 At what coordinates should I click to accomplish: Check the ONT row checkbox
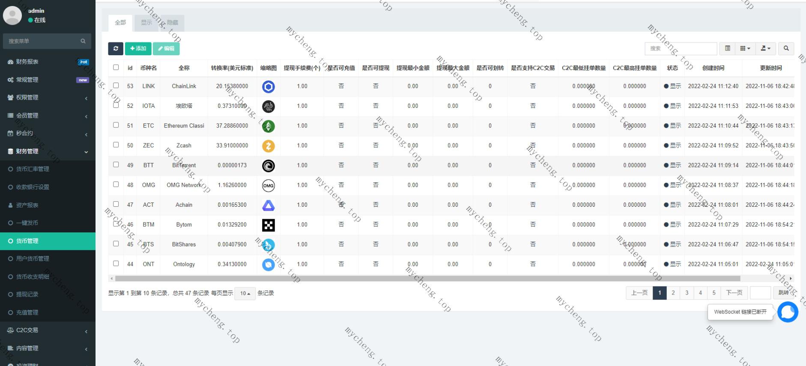pyautogui.click(x=116, y=263)
